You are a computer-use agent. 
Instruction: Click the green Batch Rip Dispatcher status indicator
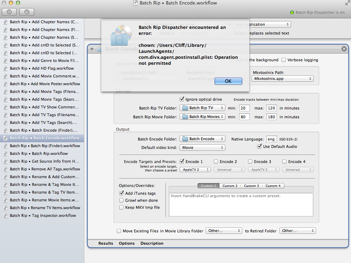tap(292, 12)
